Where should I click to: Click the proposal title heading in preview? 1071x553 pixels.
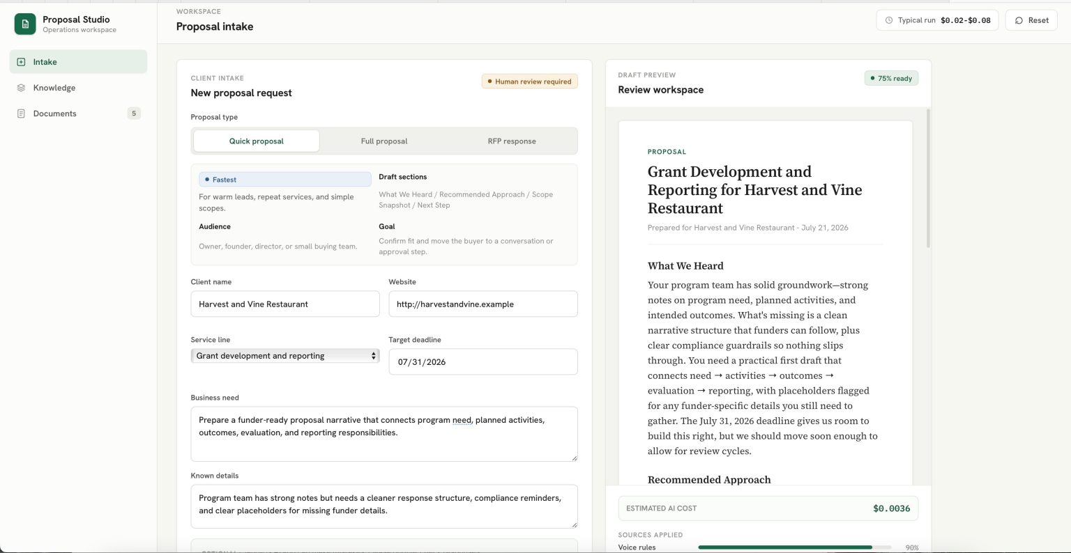[754, 189]
